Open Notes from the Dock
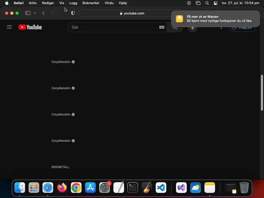This screenshot has width=264, height=198. [x=210, y=187]
